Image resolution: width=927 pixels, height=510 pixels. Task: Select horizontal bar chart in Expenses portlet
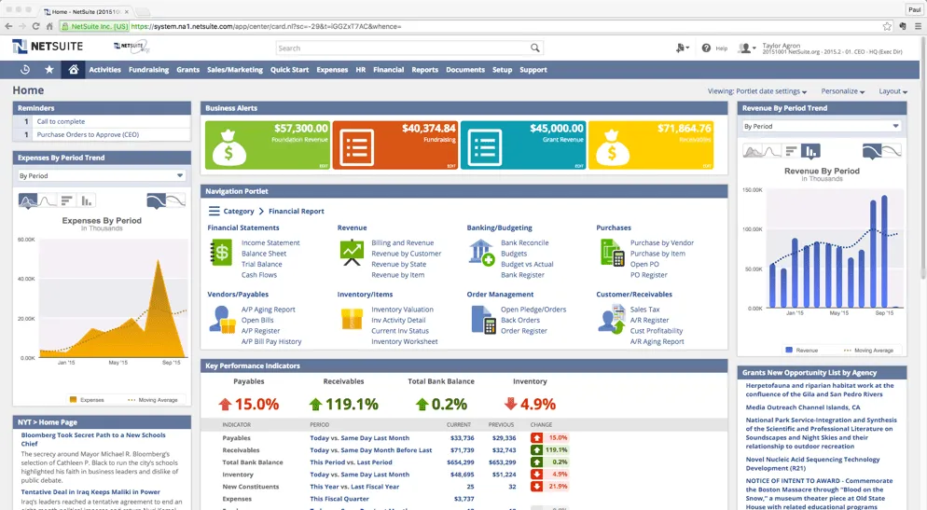(x=67, y=201)
